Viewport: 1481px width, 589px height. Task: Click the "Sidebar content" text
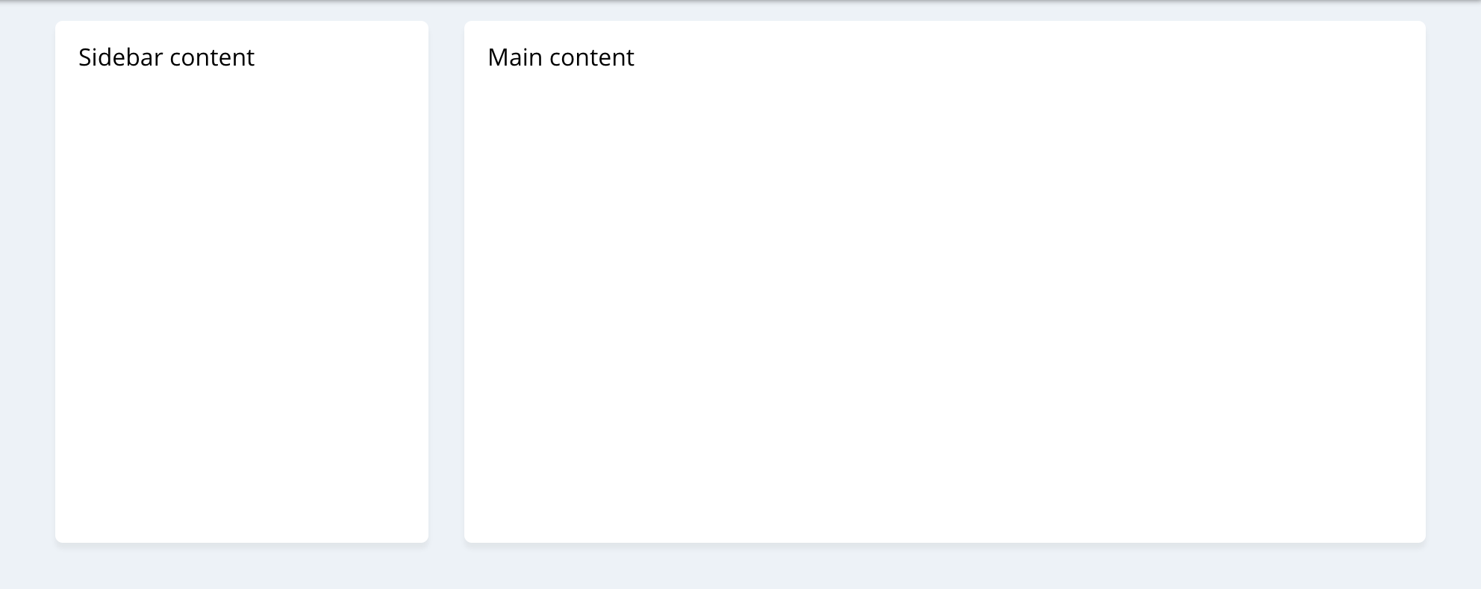point(166,57)
